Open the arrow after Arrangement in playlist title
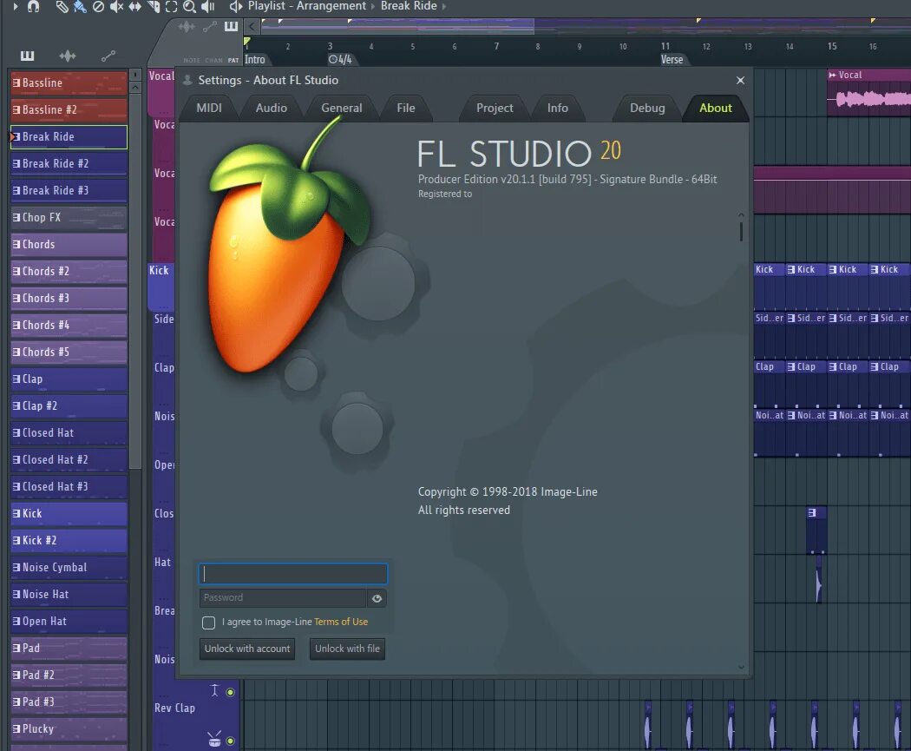Screen dimensions: 911x751 point(373,6)
